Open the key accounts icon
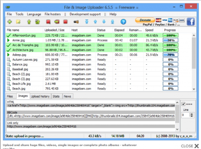Viewport: 201px width, 149px height. pos(76,22)
